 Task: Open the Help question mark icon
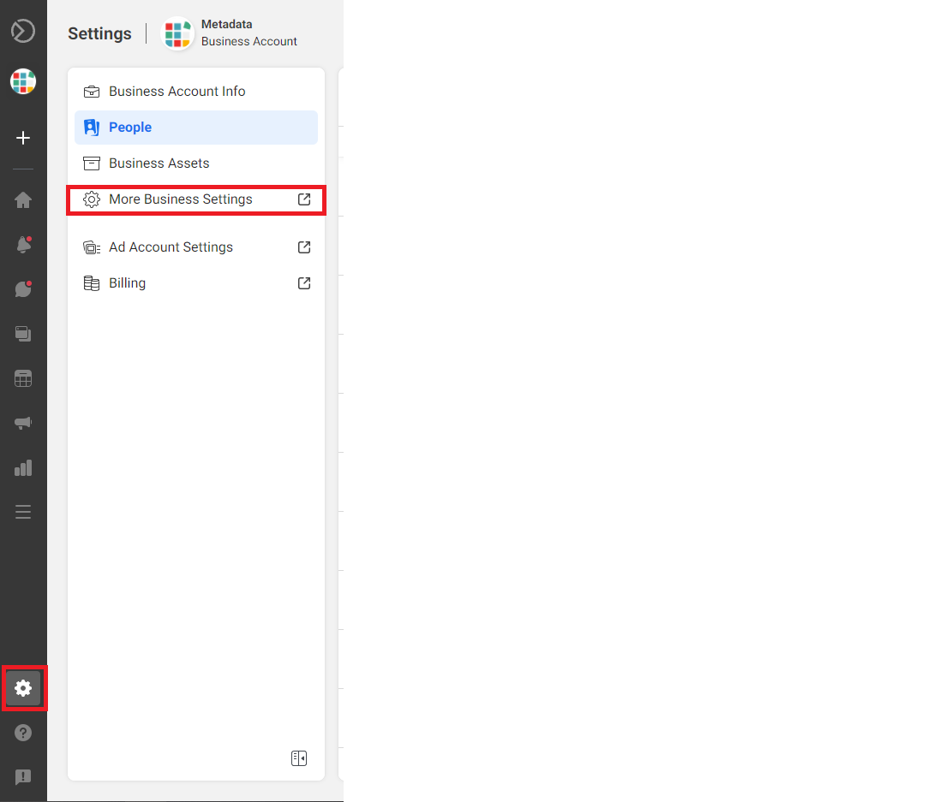coord(23,733)
